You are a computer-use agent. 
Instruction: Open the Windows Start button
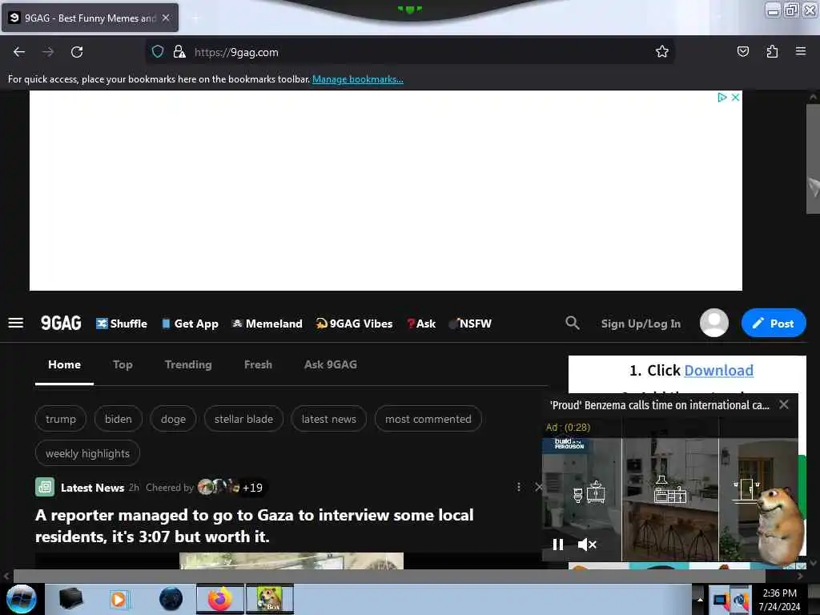pos(22,599)
